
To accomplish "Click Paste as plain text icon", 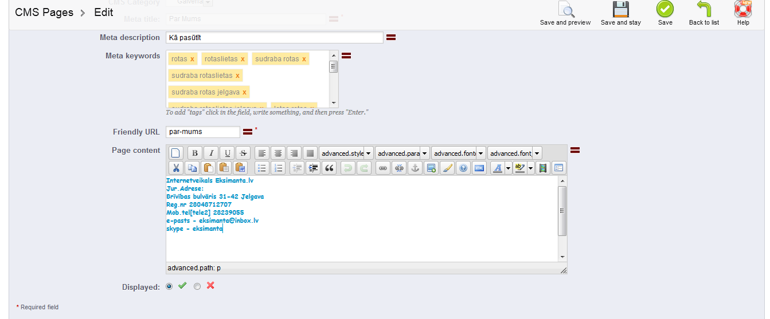I will coord(224,168).
